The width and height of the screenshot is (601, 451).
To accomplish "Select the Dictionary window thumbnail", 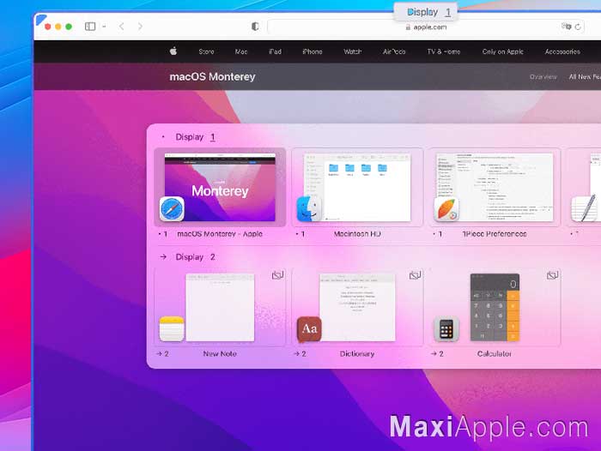I will point(357,308).
